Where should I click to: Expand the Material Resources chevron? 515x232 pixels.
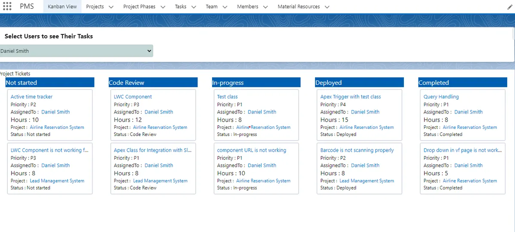coord(327,7)
